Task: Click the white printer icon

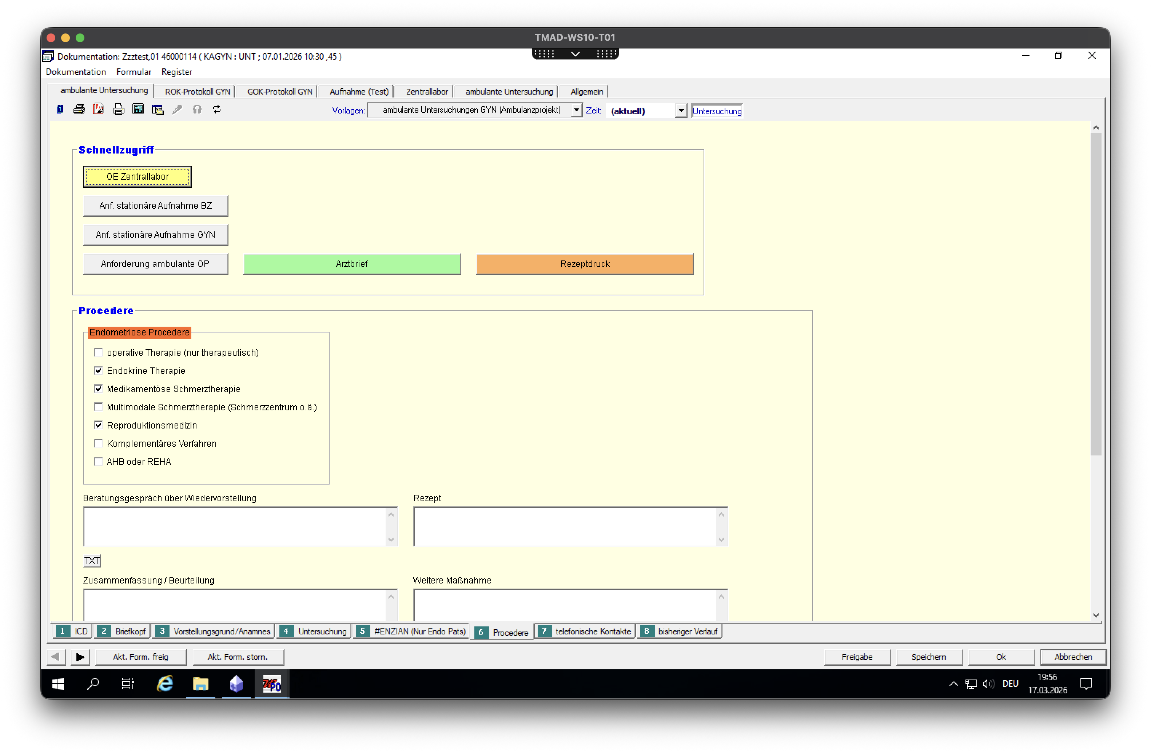Action: [x=119, y=109]
